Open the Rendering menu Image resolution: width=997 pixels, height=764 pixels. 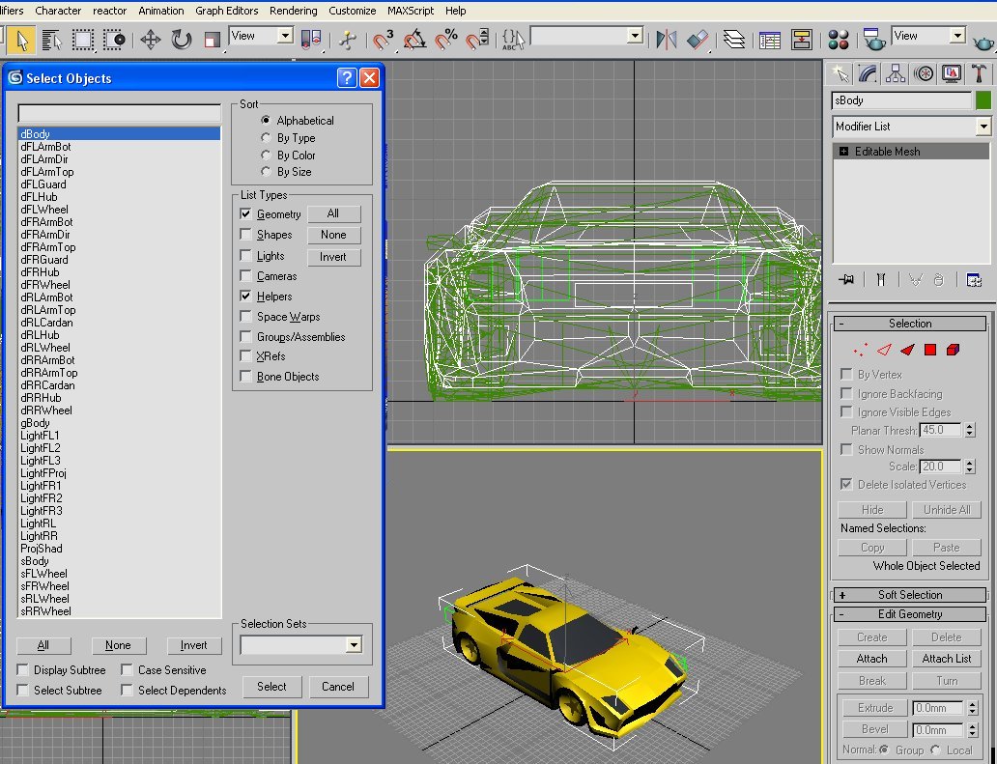293,11
